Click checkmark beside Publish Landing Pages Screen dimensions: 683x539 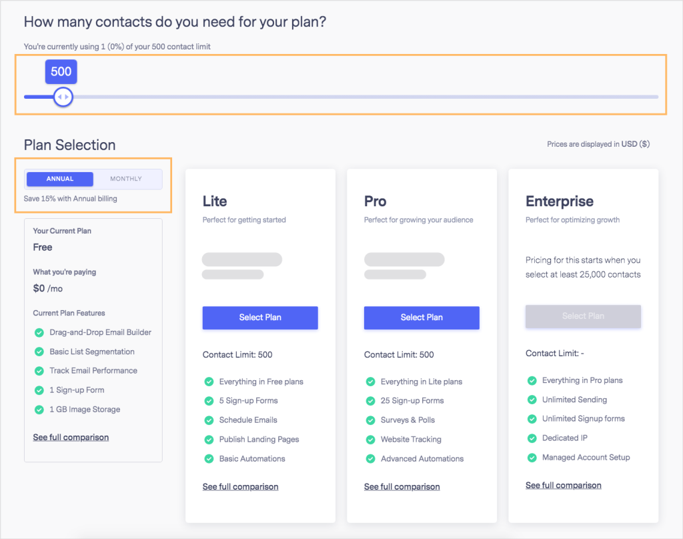coord(209,440)
